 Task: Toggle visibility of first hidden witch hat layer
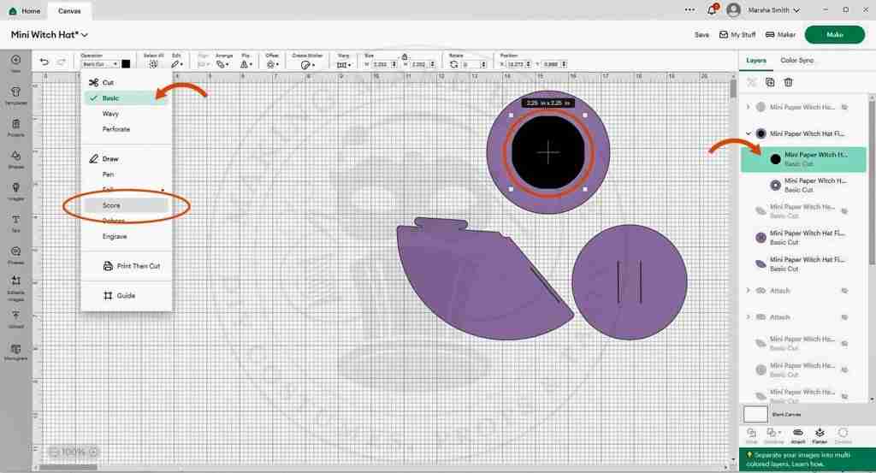click(x=843, y=108)
